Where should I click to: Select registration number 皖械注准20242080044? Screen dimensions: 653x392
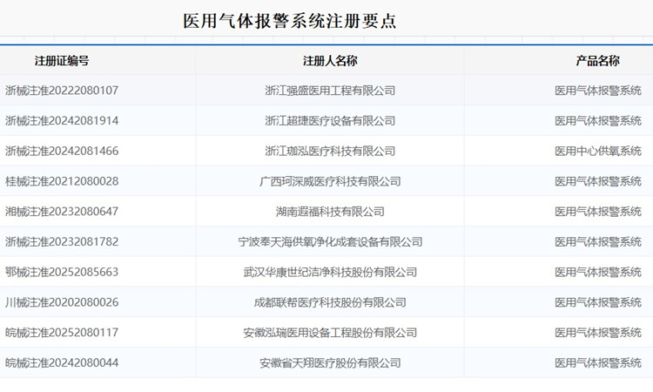(62, 362)
